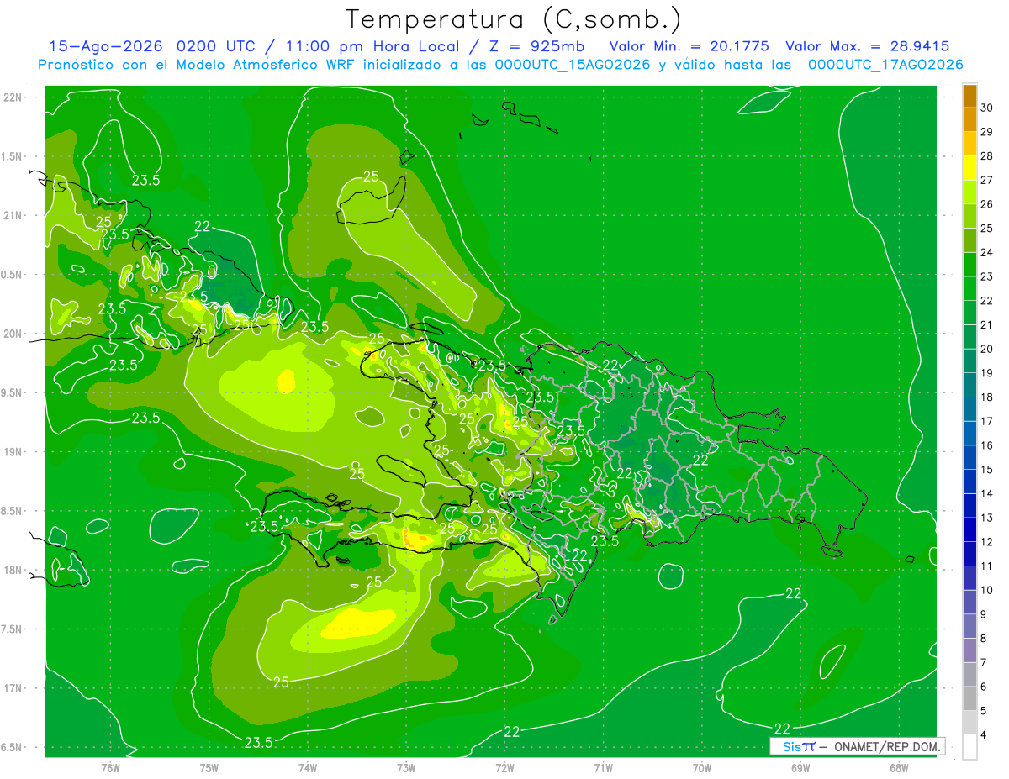Click the dark orange legend band above 30
This screenshot has width=1009, height=779.
pos(969,96)
